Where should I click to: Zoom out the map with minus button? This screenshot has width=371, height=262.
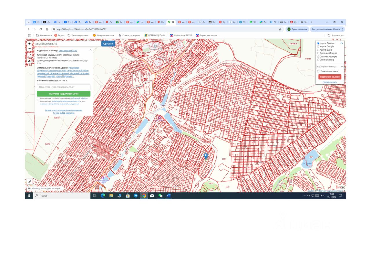tap(29, 48)
